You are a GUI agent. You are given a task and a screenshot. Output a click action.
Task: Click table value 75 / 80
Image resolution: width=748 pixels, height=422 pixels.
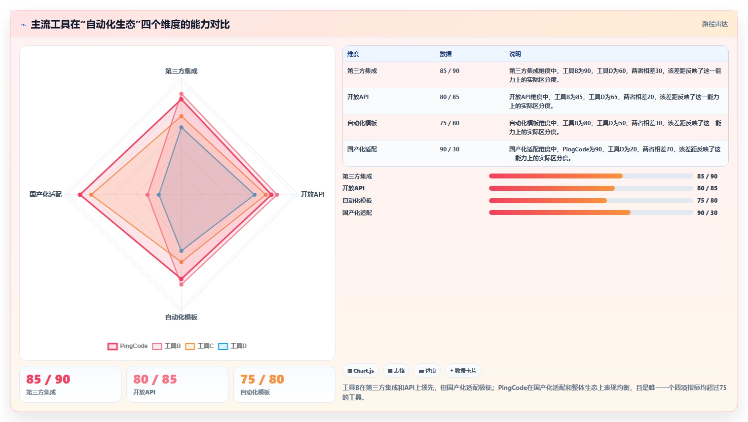[449, 123]
